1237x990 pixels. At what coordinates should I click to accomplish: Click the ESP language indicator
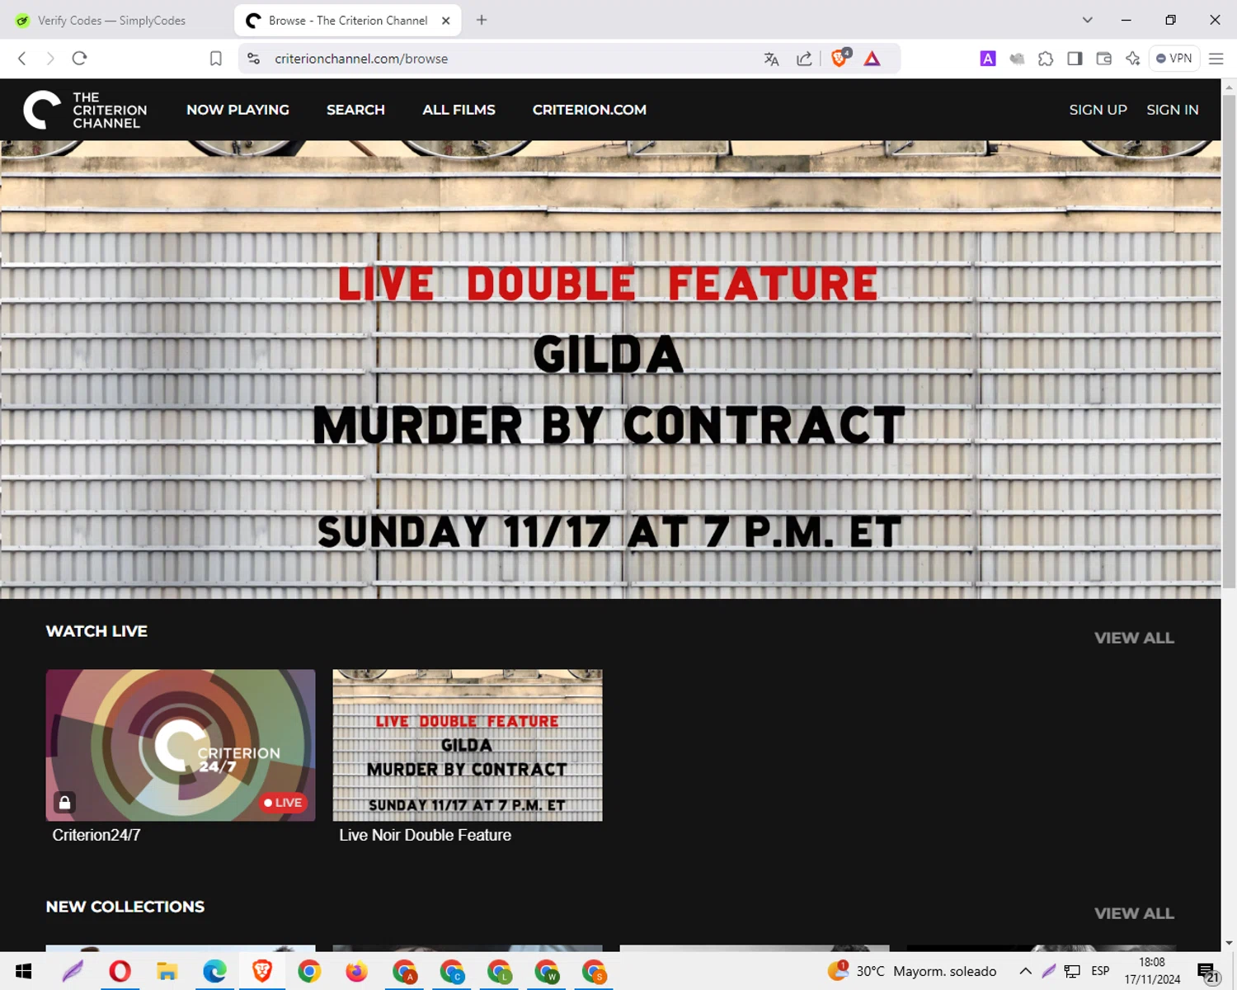click(x=1100, y=971)
